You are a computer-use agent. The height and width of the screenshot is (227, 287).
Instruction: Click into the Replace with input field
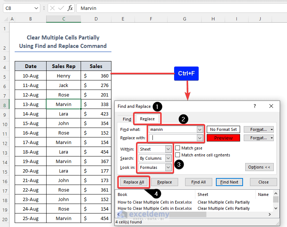pyautogui.click(x=173, y=138)
